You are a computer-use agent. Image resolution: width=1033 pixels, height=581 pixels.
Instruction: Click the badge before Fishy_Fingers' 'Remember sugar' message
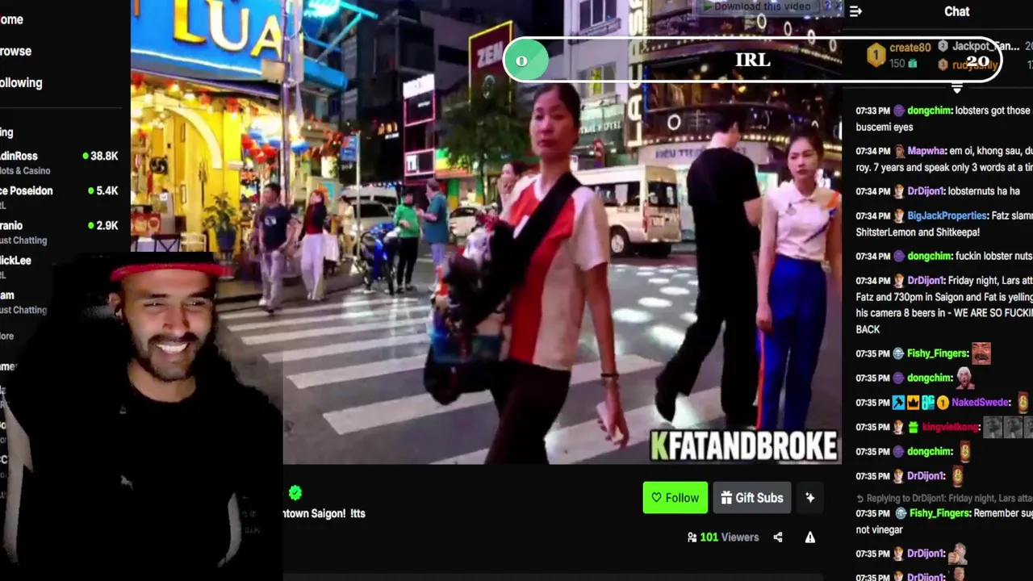tap(899, 513)
